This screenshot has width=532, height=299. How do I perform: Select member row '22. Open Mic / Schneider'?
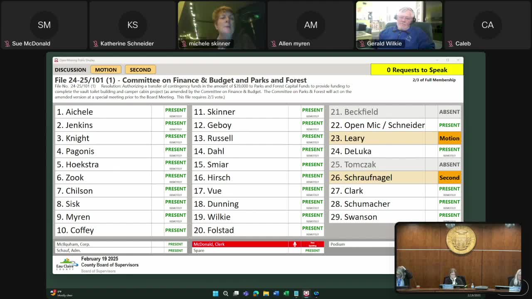pyautogui.click(x=395, y=125)
